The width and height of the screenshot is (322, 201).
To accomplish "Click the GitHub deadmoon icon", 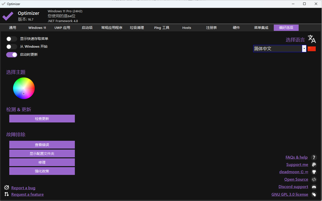I will (x=314, y=172).
